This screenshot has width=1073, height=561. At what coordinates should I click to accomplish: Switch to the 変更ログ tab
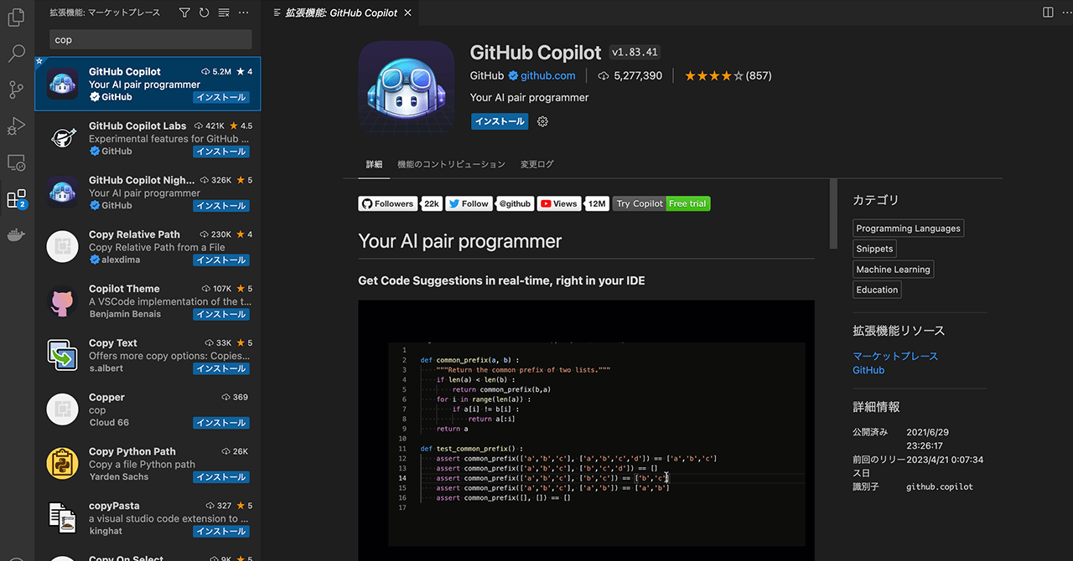[536, 164]
